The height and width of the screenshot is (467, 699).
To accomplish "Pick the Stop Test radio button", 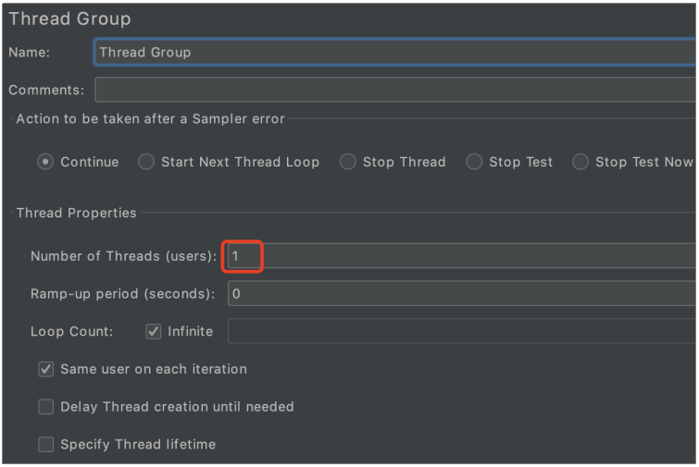I will coord(474,162).
